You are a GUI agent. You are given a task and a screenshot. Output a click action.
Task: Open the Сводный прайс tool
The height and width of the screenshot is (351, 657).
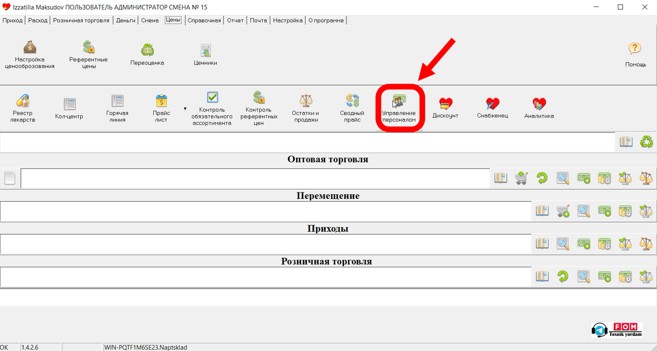[351, 106]
